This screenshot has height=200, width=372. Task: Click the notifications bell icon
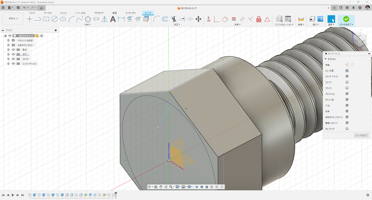tap(353, 8)
